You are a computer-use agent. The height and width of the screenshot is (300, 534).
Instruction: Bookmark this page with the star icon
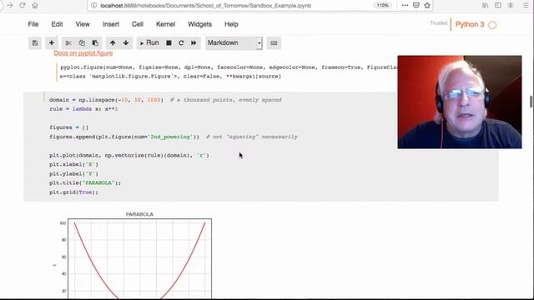(x=427, y=6)
